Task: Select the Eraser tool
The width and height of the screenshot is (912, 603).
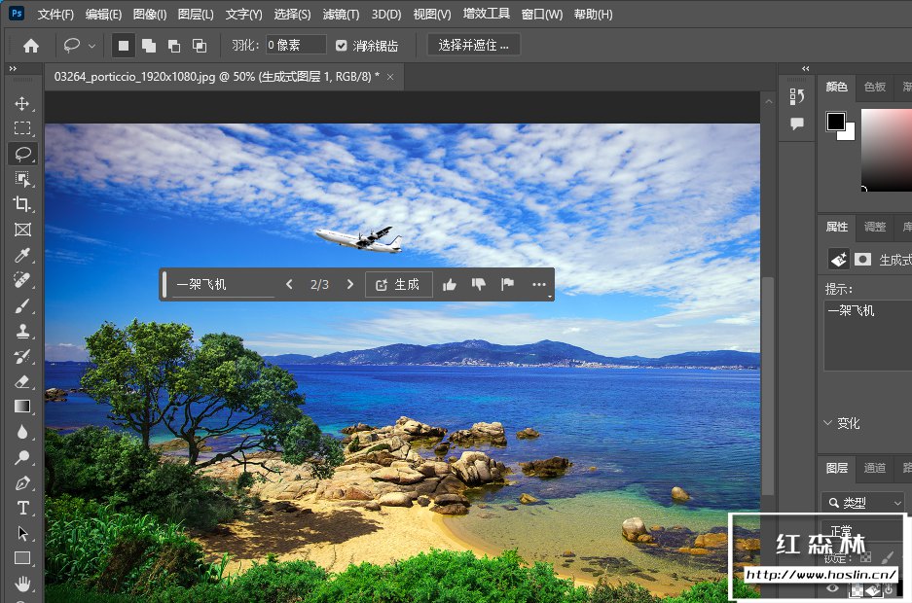Action: (22, 381)
